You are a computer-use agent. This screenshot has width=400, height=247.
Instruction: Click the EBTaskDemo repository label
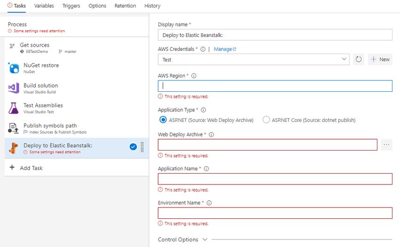37,52
